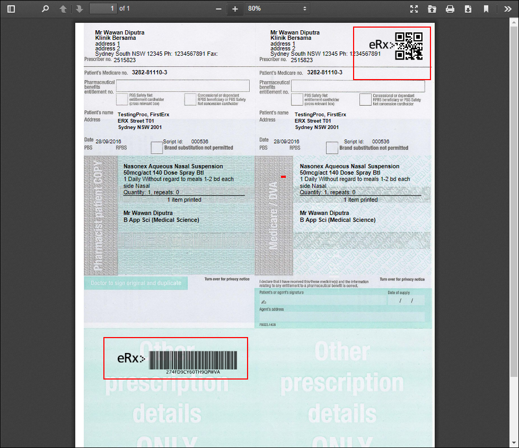Click left copy Script Id 000536
The height and width of the screenshot is (448, 519).
[199, 142]
